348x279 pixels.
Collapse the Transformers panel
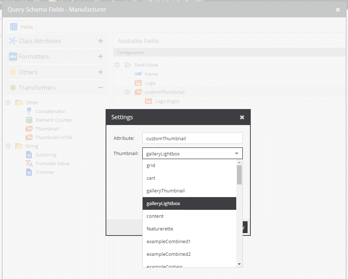tap(101, 88)
